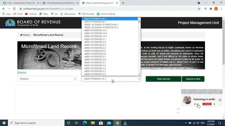Select ABAD JA GHAR-VFORM7A-85-1 option
Viewport: 225px width, 126px height.
pyautogui.click(x=110, y=24)
